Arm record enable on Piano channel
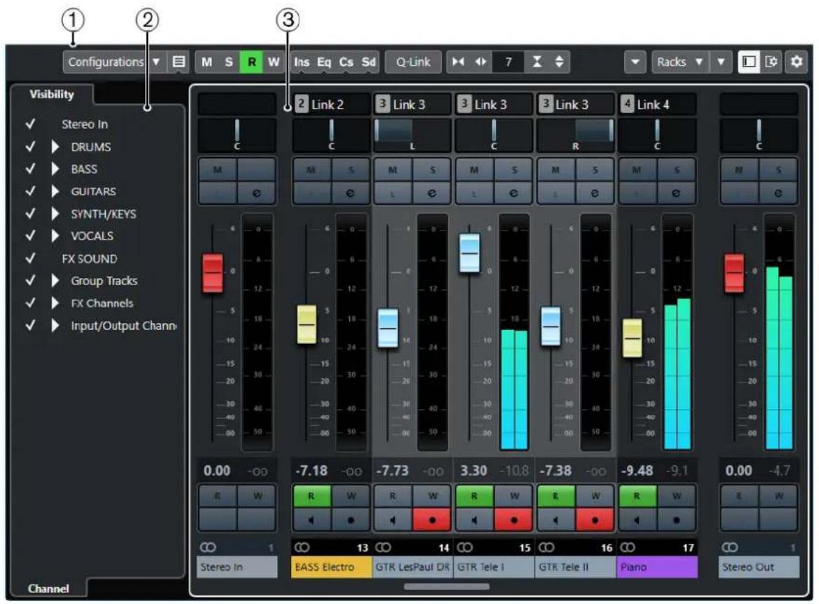 point(676,520)
